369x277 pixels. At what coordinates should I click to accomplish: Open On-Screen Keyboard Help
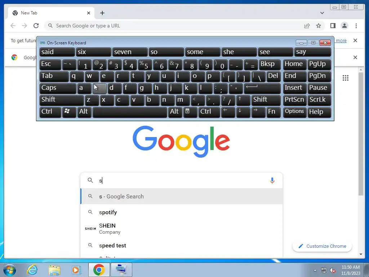pos(319,113)
